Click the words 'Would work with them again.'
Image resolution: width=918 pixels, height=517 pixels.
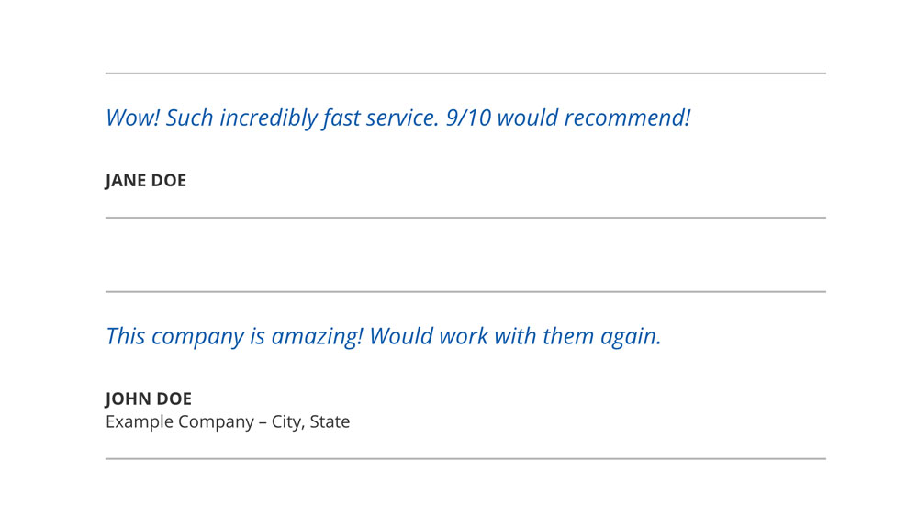coord(515,336)
